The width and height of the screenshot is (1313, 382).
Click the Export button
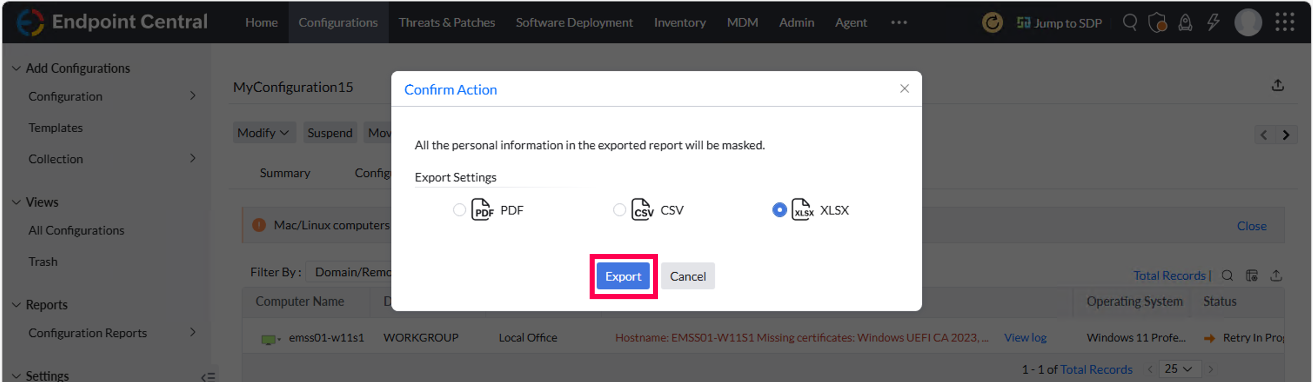(x=623, y=276)
